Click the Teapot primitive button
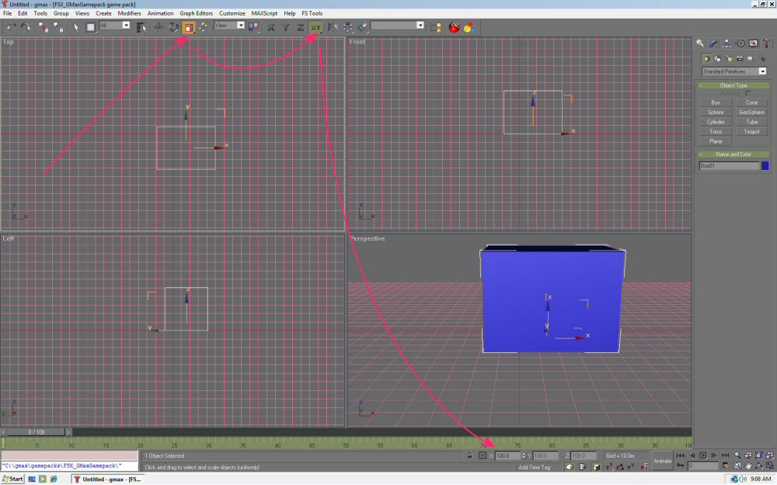The width and height of the screenshot is (777, 485). [751, 132]
